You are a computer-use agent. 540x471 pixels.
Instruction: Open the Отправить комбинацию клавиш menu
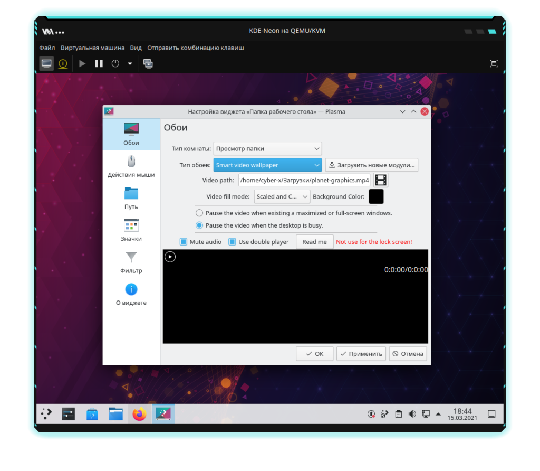tap(195, 48)
